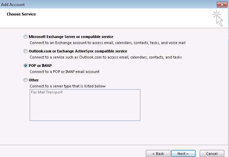Close the Add Account dialog with the X
The height and width of the screenshot is (157, 229).
(x=222, y=4)
